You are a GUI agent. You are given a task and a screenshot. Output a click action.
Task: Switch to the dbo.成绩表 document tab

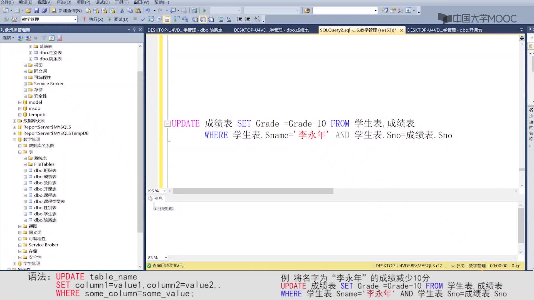tap(271, 30)
